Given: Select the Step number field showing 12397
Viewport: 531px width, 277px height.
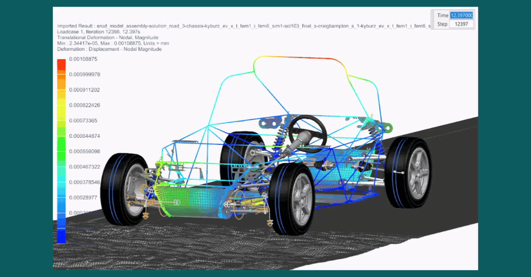Looking at the screenshot, I should 462,24.
